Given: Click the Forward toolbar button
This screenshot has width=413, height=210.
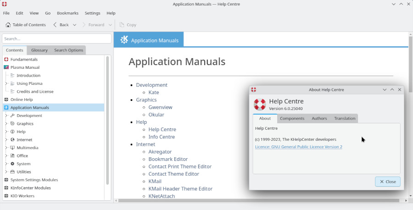Looking at the screenshot, I should pyautogui.click(x=94, y=25).
